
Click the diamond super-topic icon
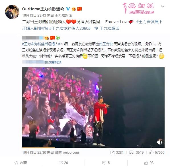[96, 28]
